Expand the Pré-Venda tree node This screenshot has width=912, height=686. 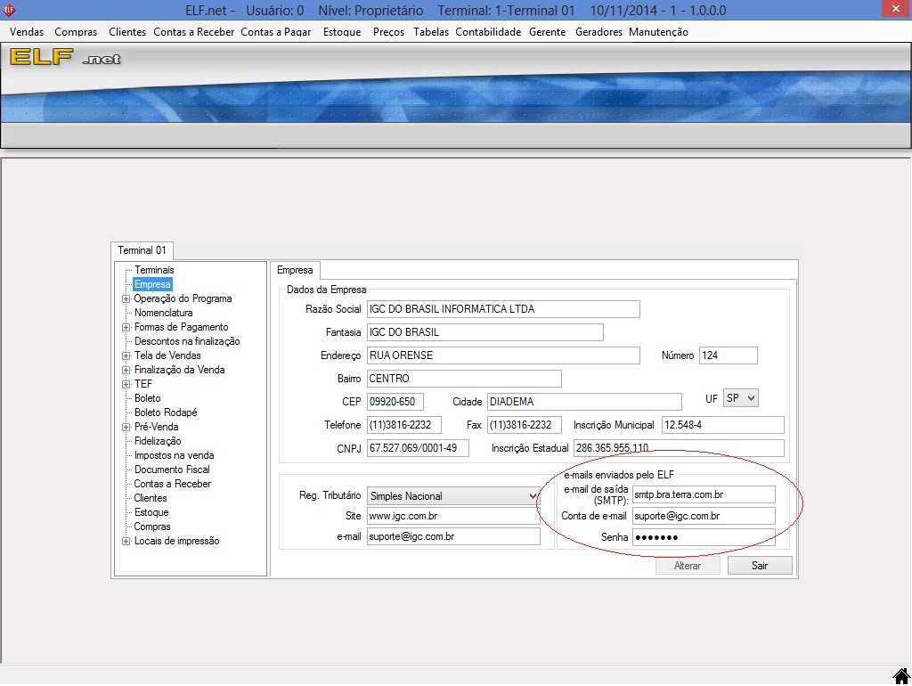pos(126,427)
